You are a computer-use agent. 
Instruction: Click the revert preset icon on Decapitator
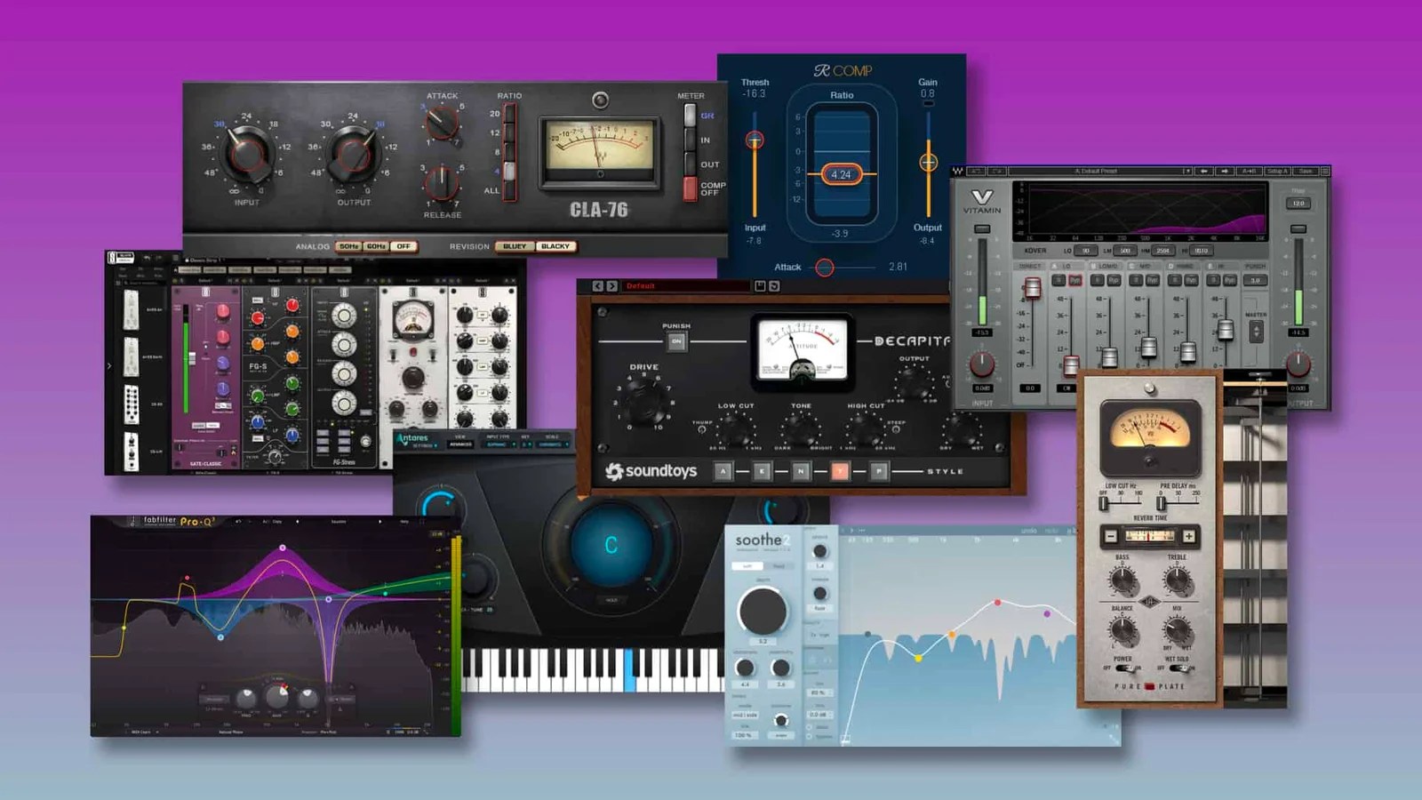tap(774, 285)
